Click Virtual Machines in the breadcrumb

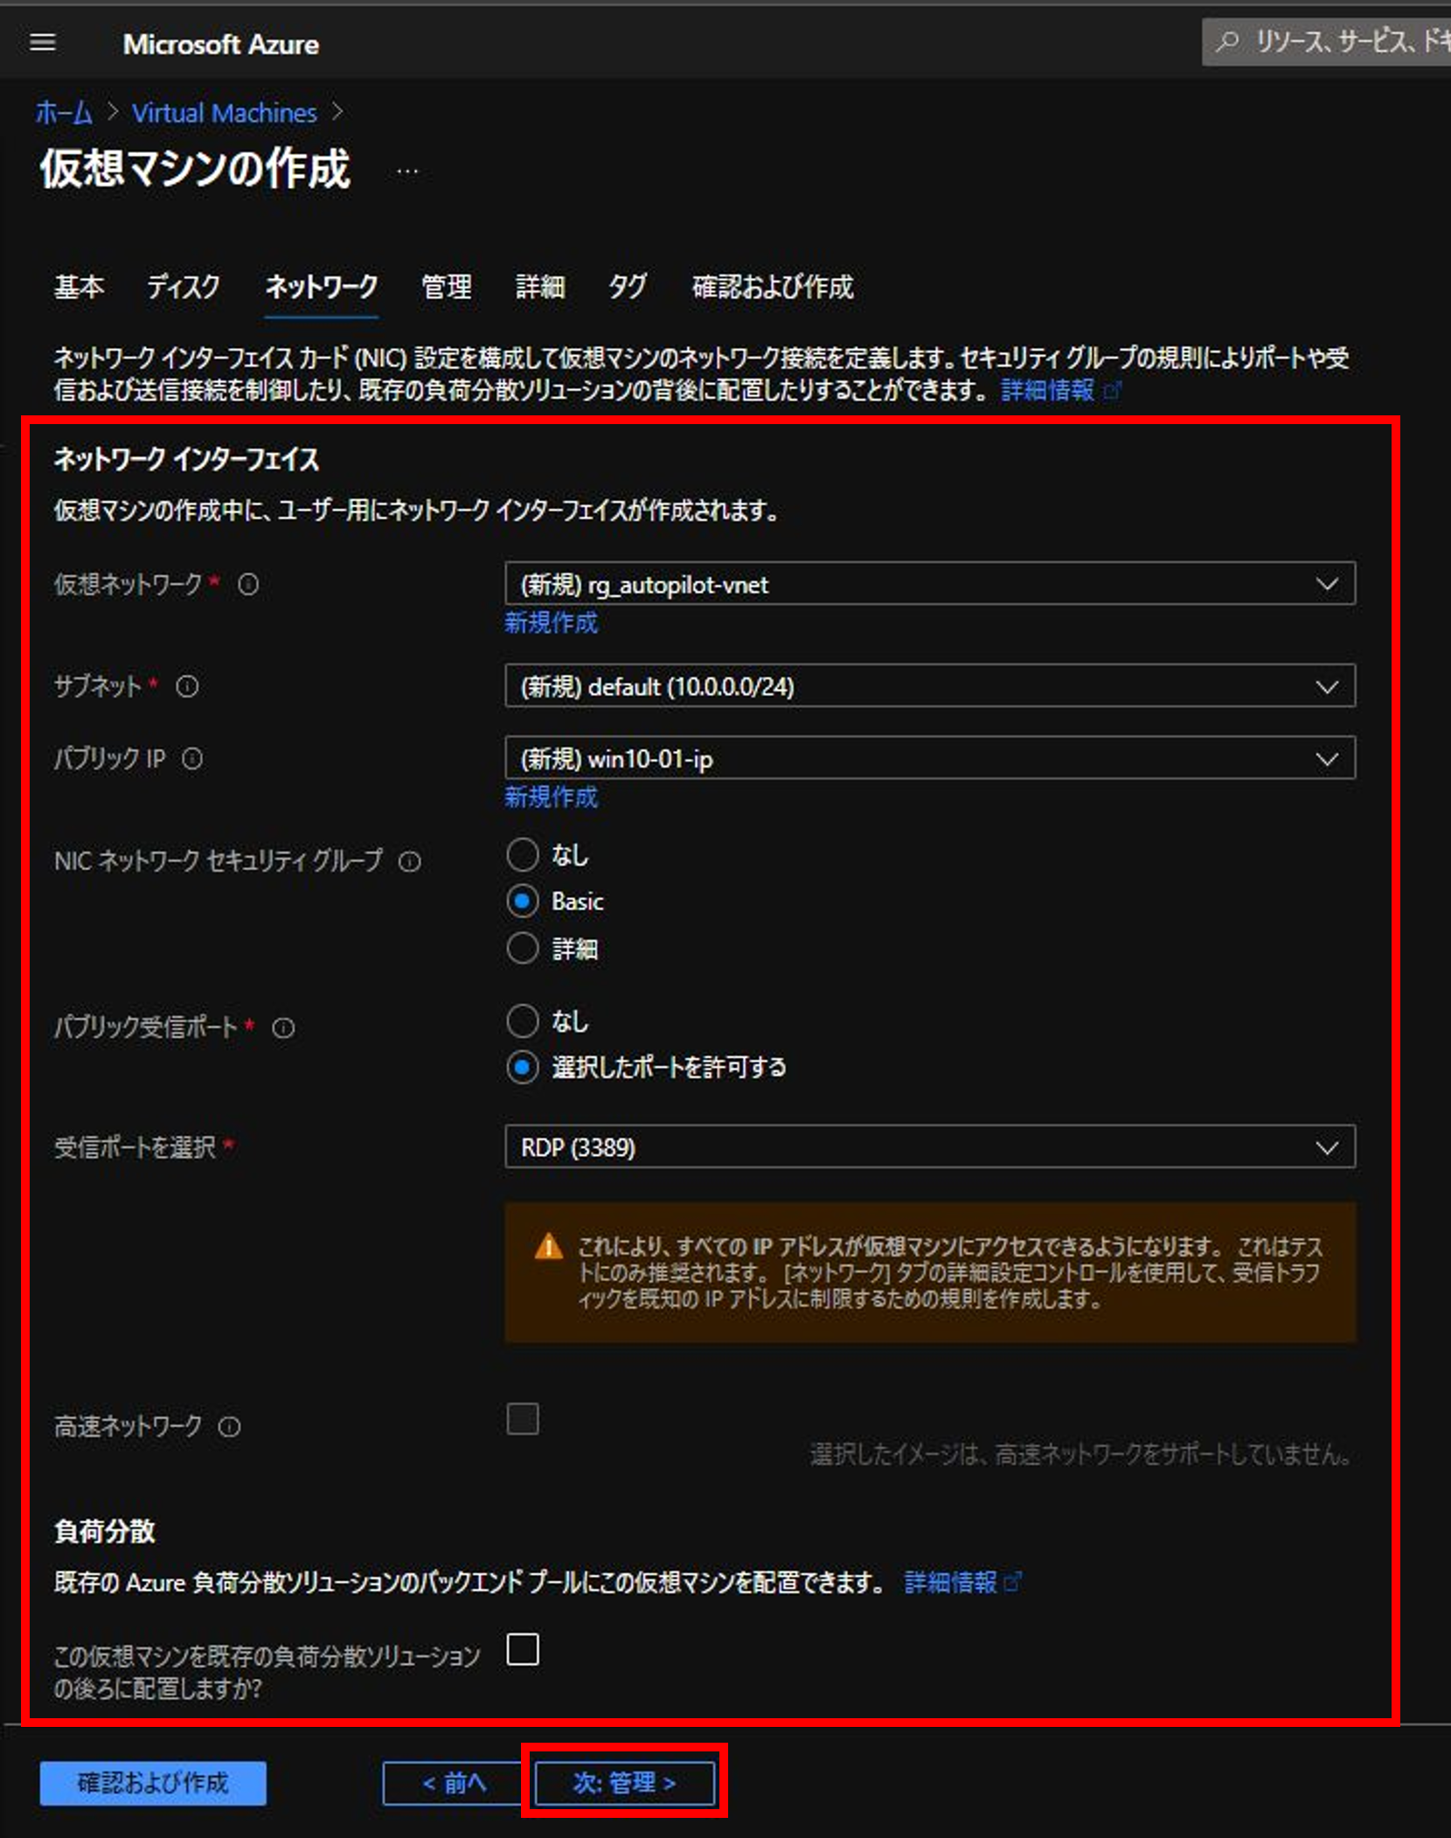pyautogui.click(x=224, y=112)
